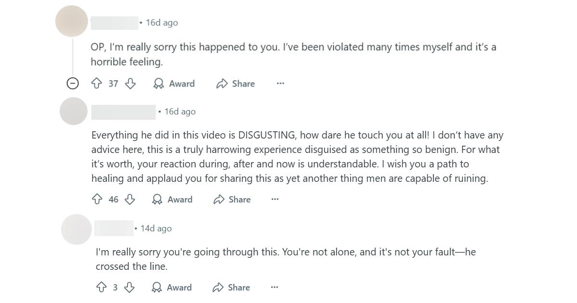577x303 pixels.
Task: Open more options on 3-point comment
Action: click(274, 288)
